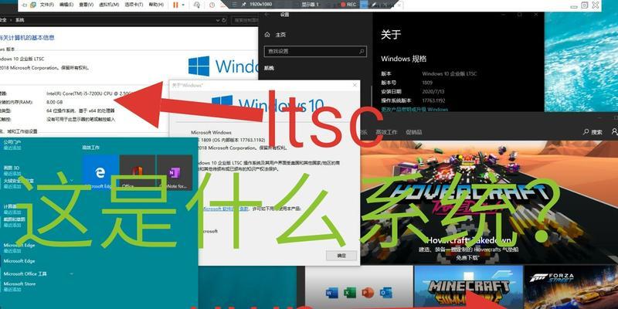The image size is (618, 309).
Task: Click the magnifier icon in Settings search
Action: pyautogui.click(x=362, y=51)
